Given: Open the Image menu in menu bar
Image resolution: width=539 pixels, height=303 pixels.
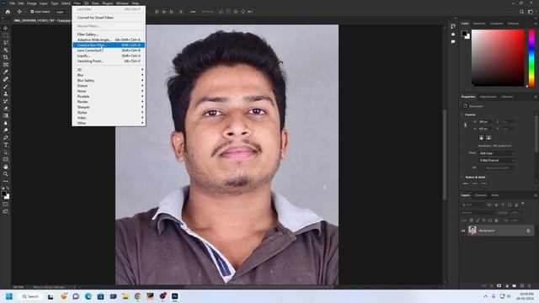Looking at the screenshot, I should (32, 3).
